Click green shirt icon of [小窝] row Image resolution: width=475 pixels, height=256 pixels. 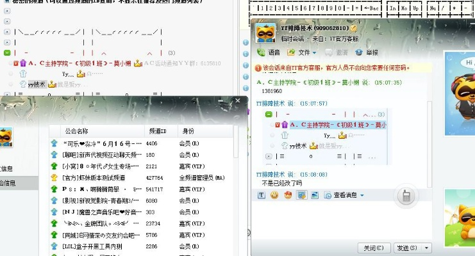pyautogui.click(x=54, y=166)
